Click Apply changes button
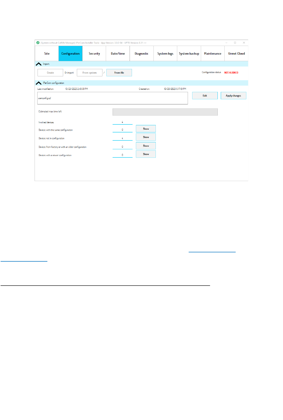Image resolution: width=283 pixels, height=420 pixels. click(x=234, y=96)
